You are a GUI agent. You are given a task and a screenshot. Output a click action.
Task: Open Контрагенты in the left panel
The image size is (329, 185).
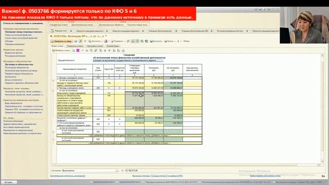[10, 77]
